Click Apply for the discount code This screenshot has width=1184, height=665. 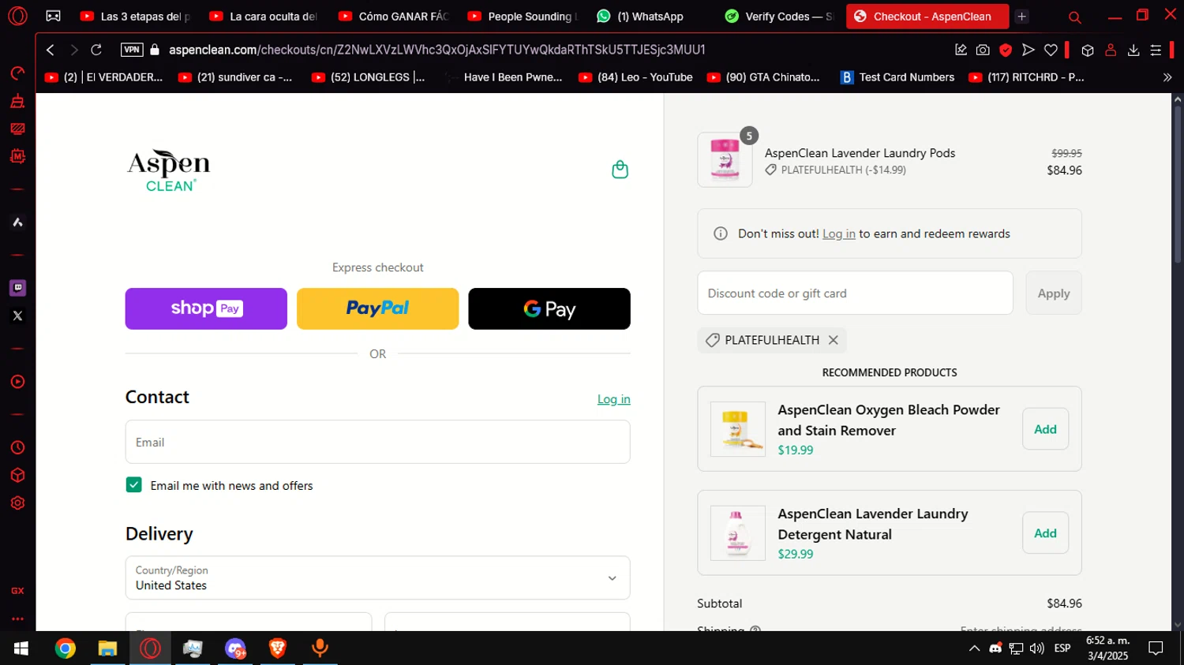(1054, 293)
